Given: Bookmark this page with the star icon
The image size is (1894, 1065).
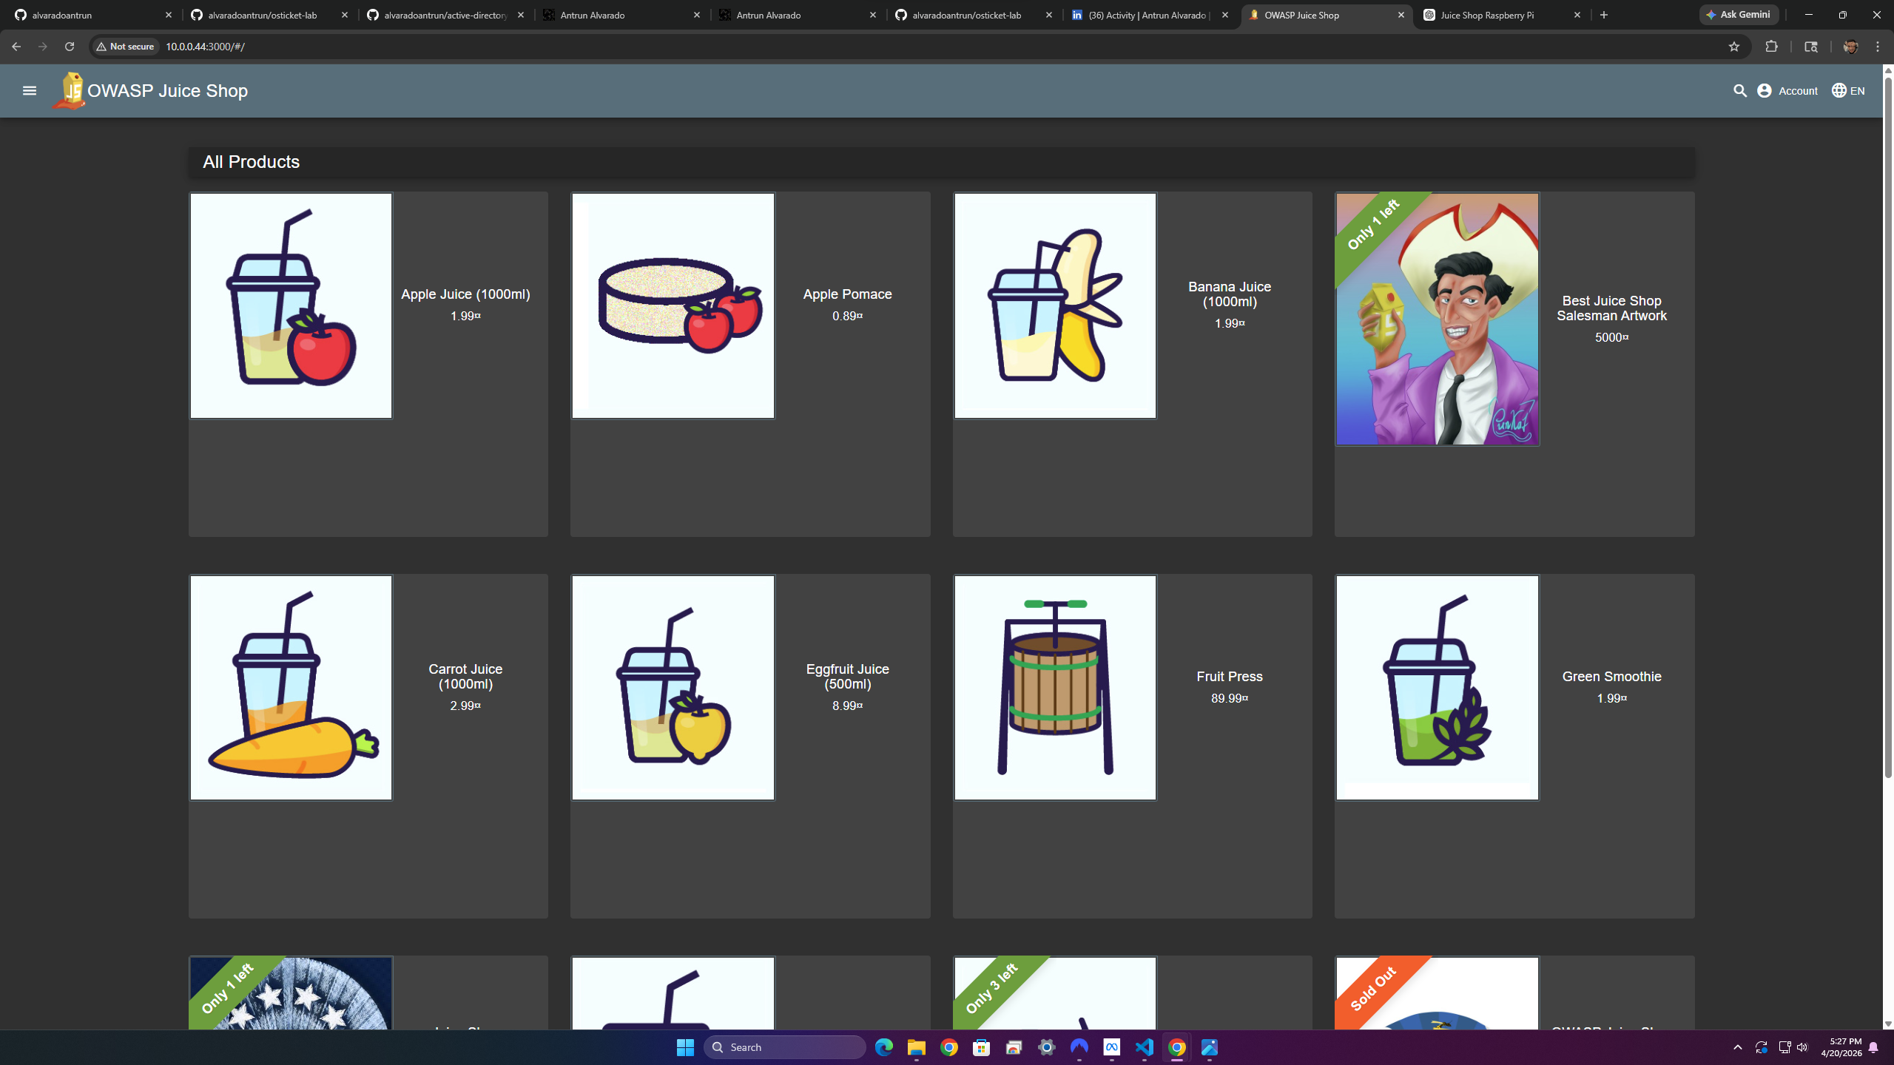Looking at the screenshot, I should coord(1734,47).
